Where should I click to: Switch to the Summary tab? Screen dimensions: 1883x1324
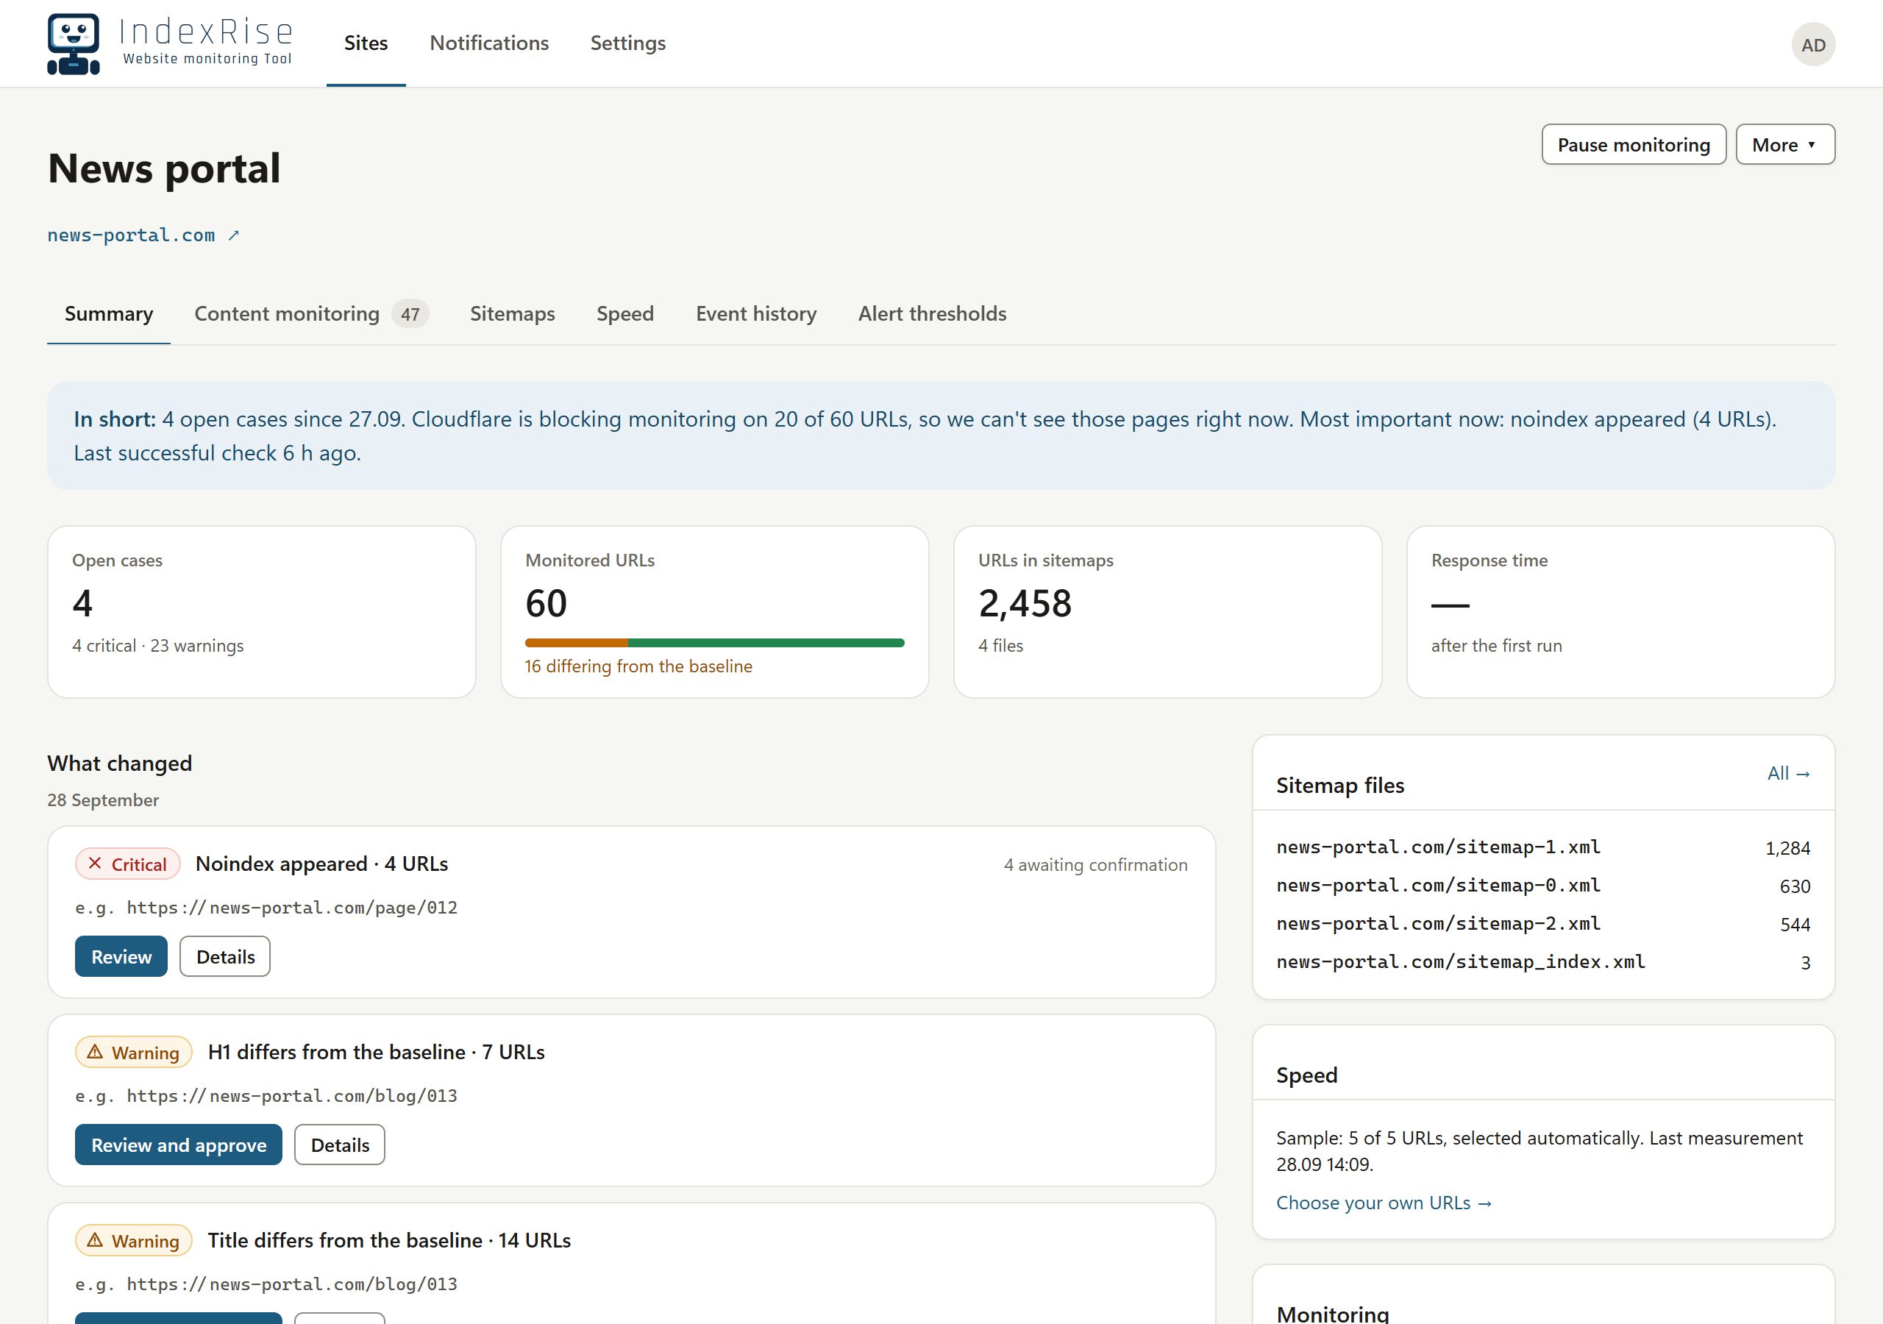(x=109, y=313)
